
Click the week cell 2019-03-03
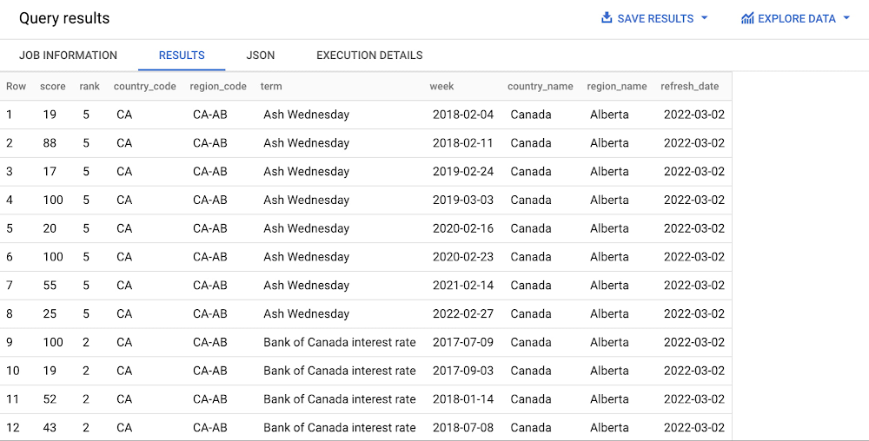coord(462,200)
